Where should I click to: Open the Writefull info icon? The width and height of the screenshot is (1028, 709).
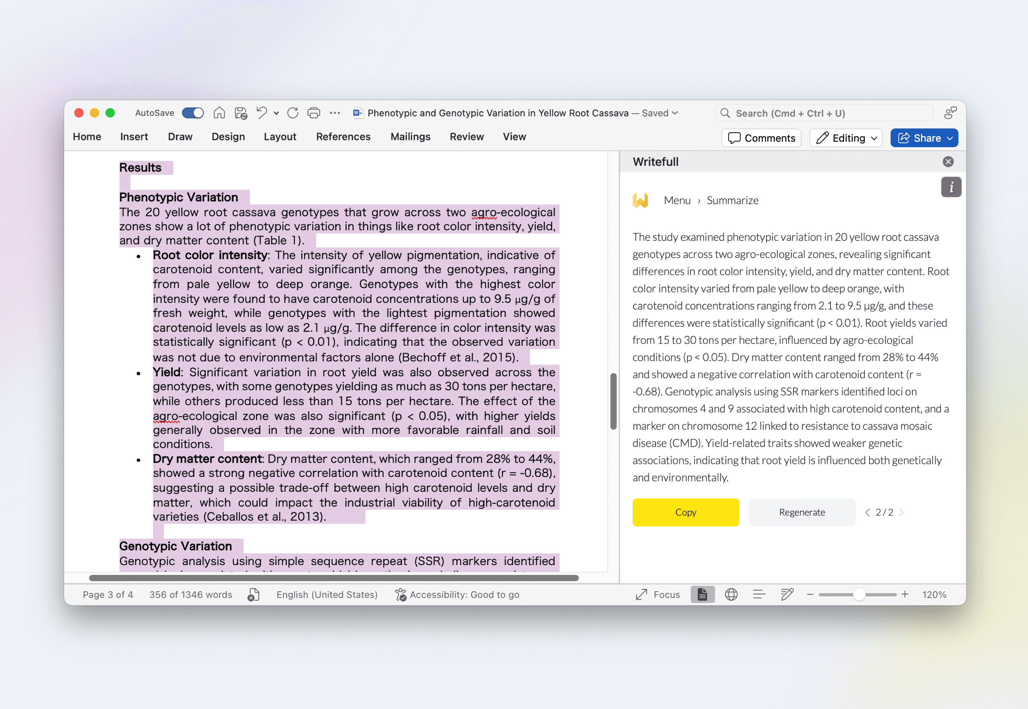(951, 187)
